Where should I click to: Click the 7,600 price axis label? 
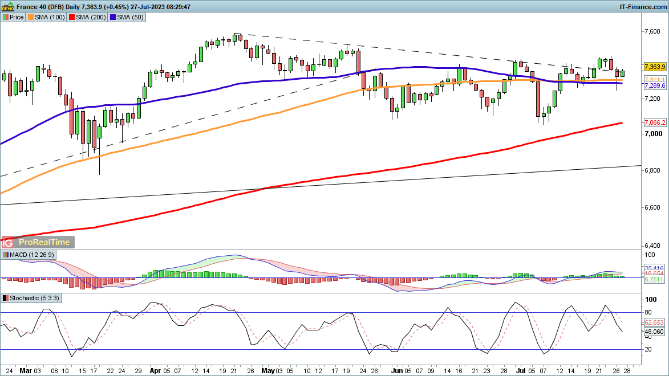click(653, 31)
